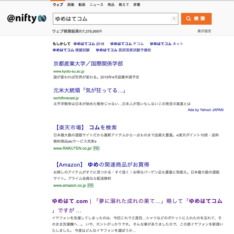The width and height of the screenshot is (234, 234).
Task: Open the ニュース tab
Action: pyautogui.click(x=96, y=5)
